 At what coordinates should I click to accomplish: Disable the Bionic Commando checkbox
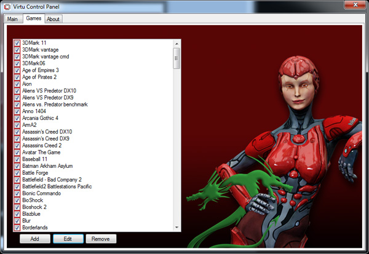pyautogui.click(x=17, y=193)
